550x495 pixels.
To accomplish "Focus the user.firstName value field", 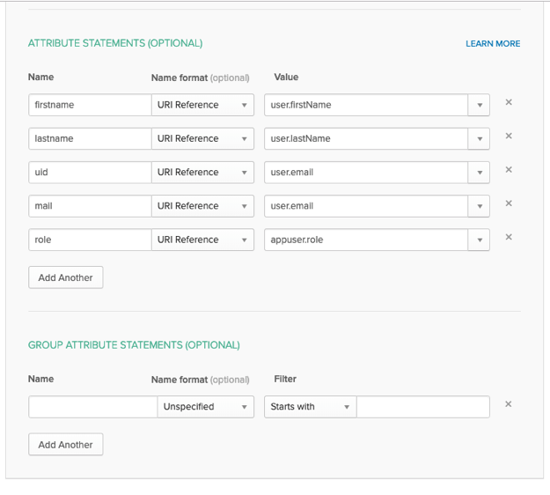I will [x=366, y=105].
